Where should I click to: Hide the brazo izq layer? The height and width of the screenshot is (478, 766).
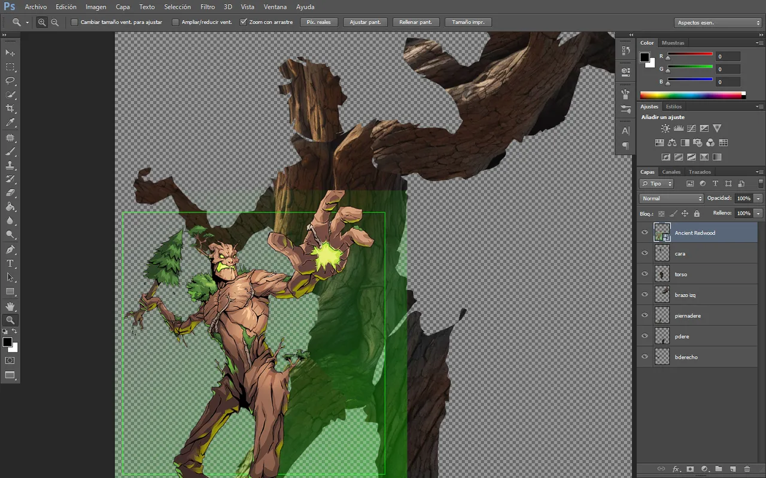coord(645,295)
